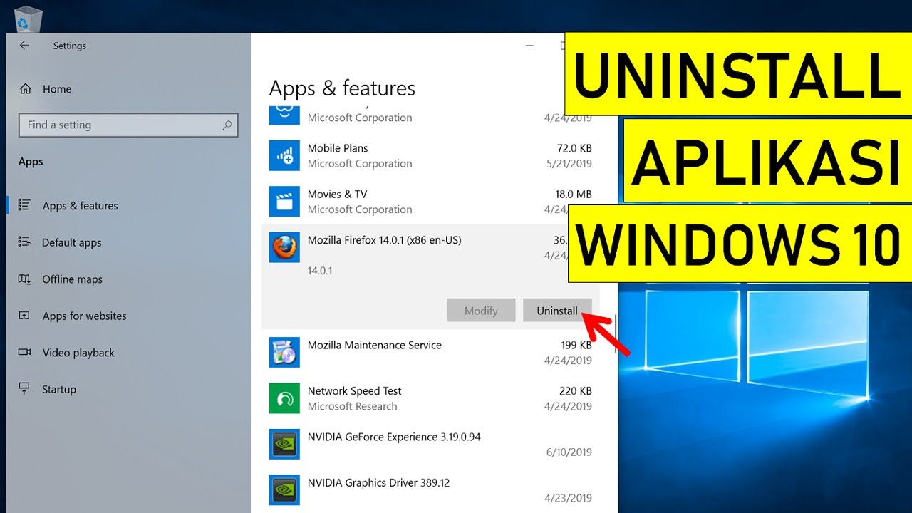912x513 pixels.
Task: Click the Apps & features list icon
Action: click(x=25, y=205)
